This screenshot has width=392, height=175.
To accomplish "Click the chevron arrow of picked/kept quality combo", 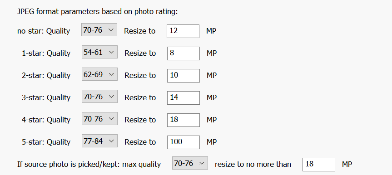I will click(x=202, y=164).
